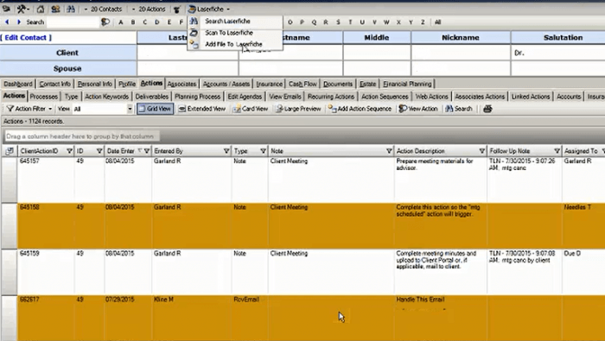Open filter on Note column
Image resolution: width=605 pixels, height=341 pixels.
click(x=389, y=151)
